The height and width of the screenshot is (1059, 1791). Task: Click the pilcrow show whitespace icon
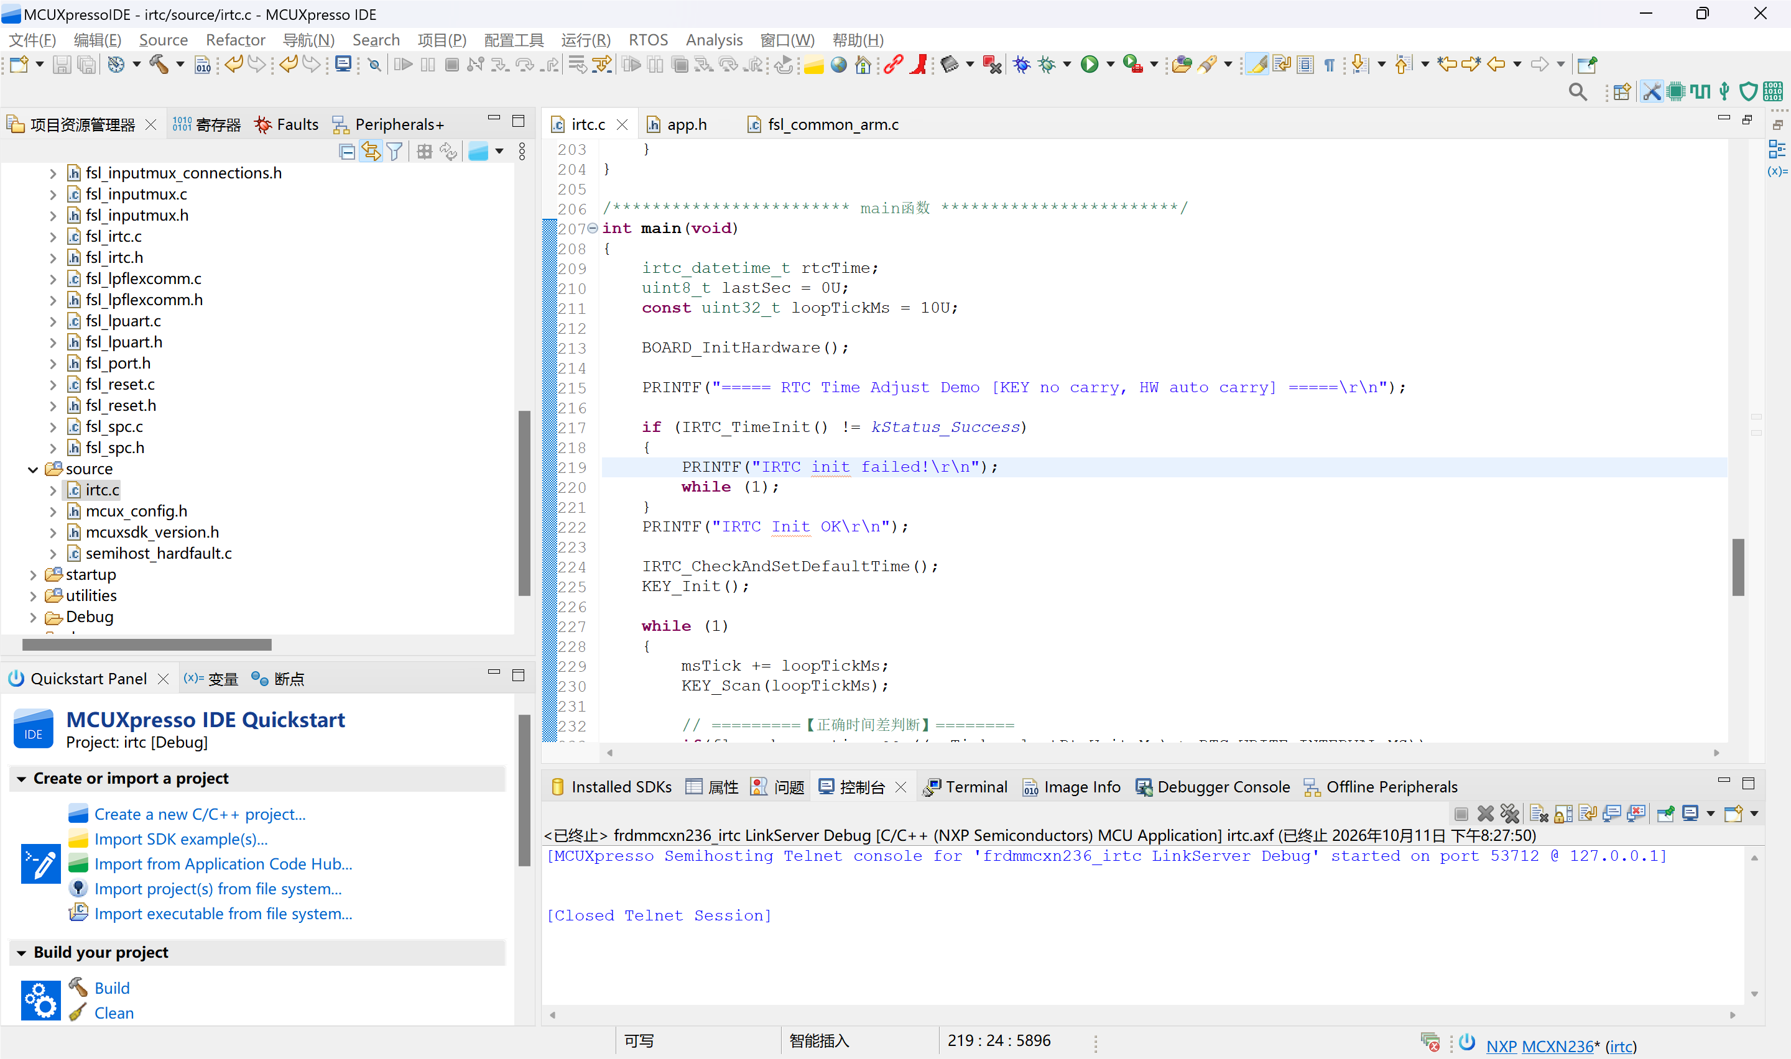click(1329, 65)
